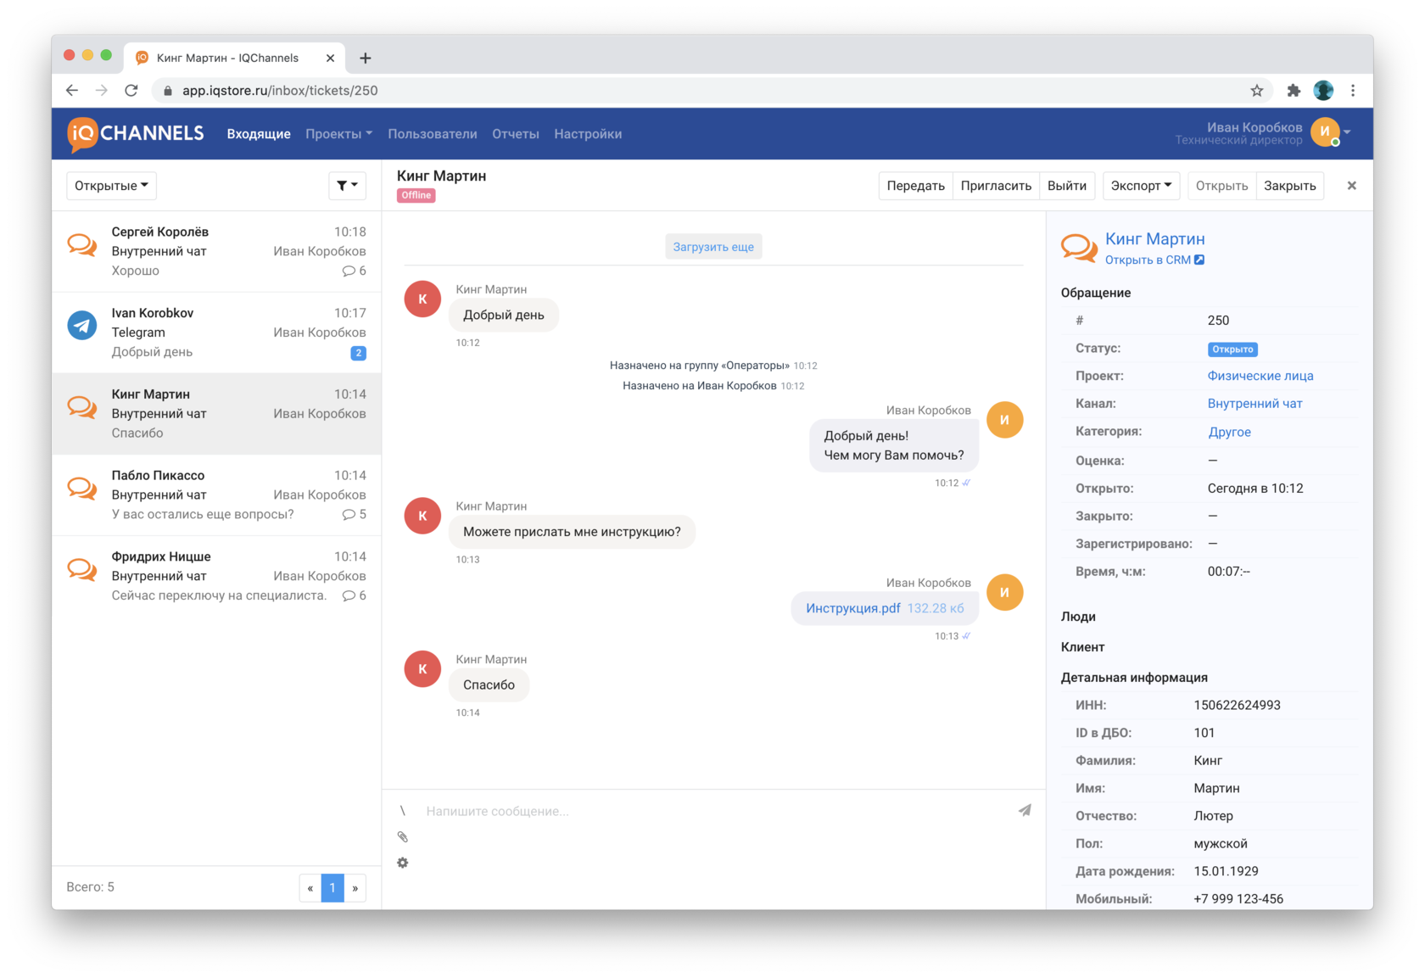Screen dimensions: 1425x978
Task: Open the Внутренний чат channel link
Action: [x=1255, y=404]
